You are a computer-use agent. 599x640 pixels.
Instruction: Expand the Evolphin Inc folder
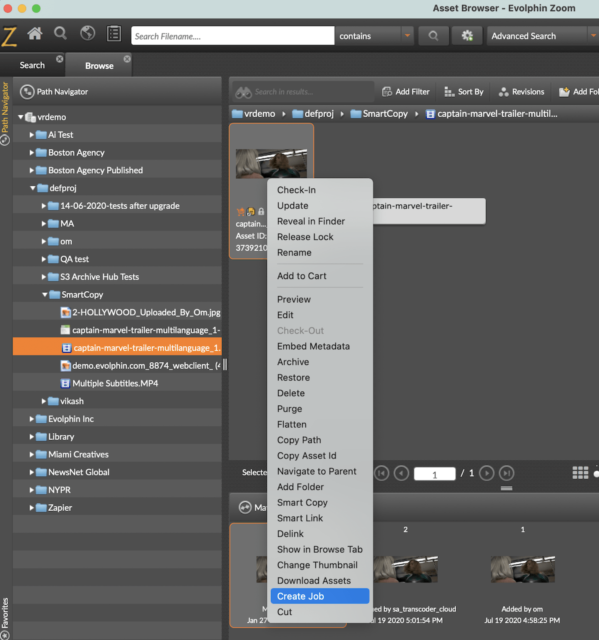point(32,419)
